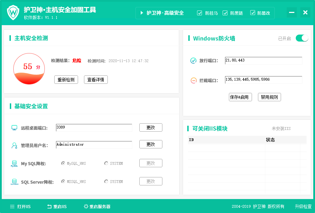Click the SQL Server database icon

pos(14,182)
